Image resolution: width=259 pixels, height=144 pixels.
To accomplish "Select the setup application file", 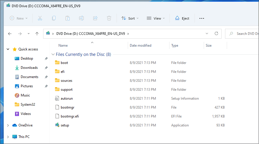I will (x=65, y=125).
